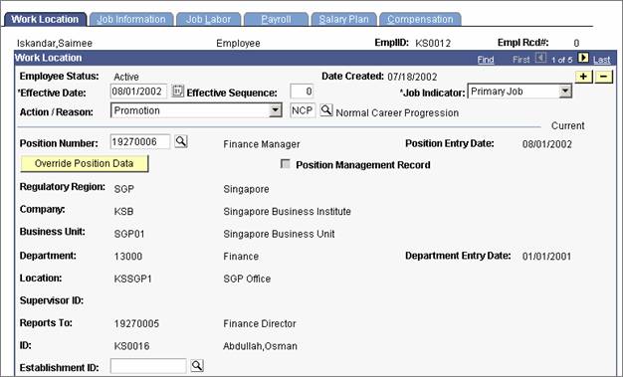Open the Position Number lookup magnifier
This screenshot has width=623, height=377.
[181, 141]
